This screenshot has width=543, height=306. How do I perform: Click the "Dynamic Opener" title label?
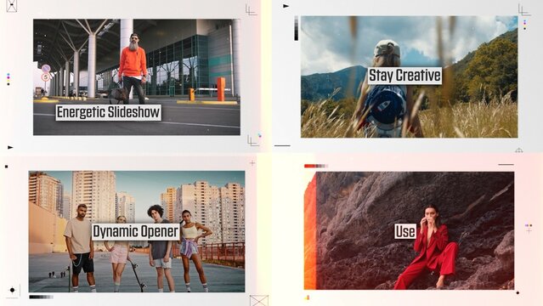point(136,231)
